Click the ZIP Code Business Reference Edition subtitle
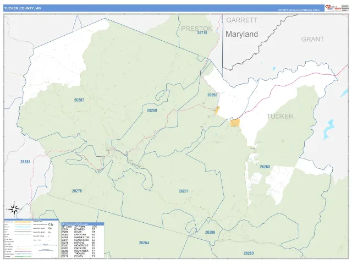352x264 pixels. [299, 10]
